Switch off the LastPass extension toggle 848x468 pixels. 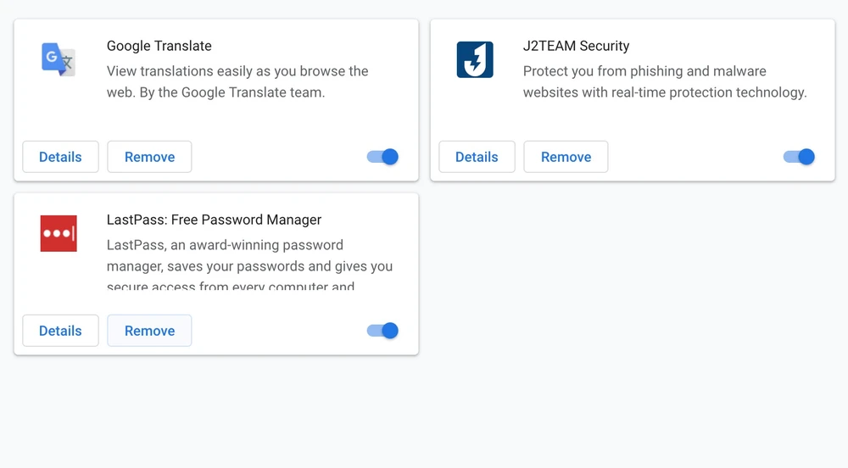tap(383, 331)
